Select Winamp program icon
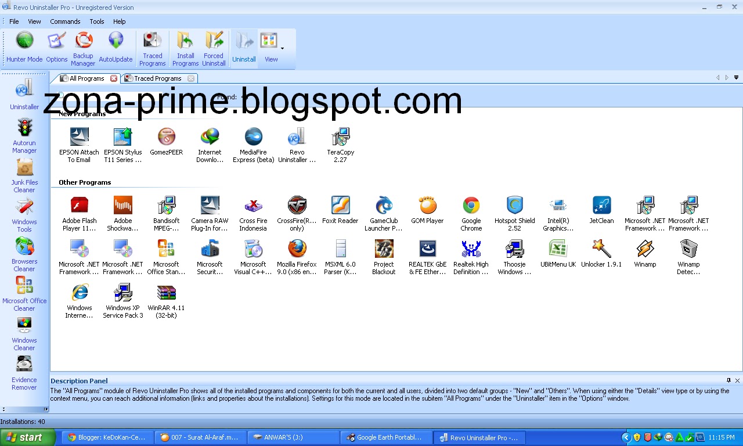Viewport: 743px width, 446px height. [x=645, y=254]
